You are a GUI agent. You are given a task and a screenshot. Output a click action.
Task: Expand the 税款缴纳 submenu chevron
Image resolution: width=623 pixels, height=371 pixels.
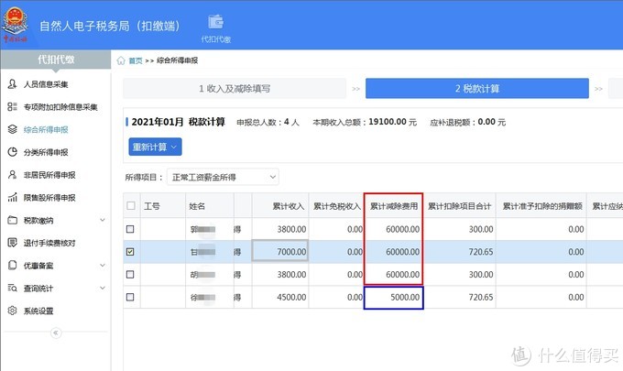(102, 220)
